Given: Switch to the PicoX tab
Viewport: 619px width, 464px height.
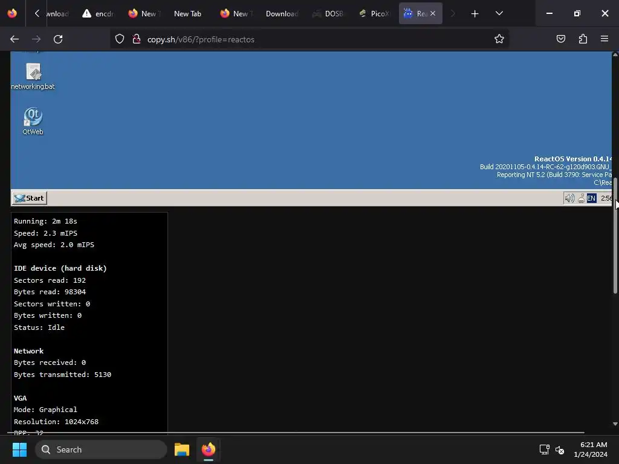Looking at the screenshot, I should point(374,13).
